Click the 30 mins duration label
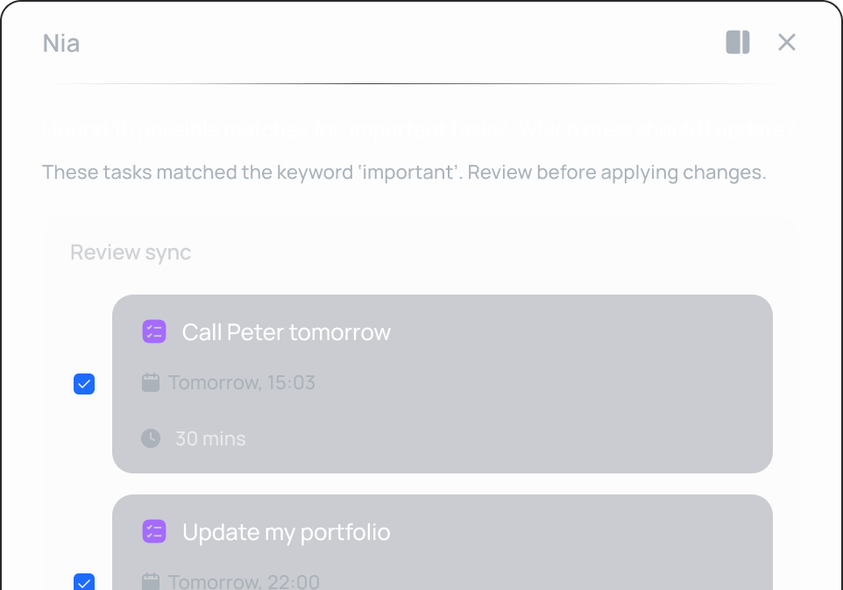 point(210,438)
